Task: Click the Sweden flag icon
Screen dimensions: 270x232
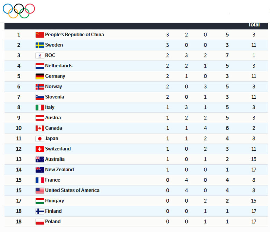Action: coord(40,45)
